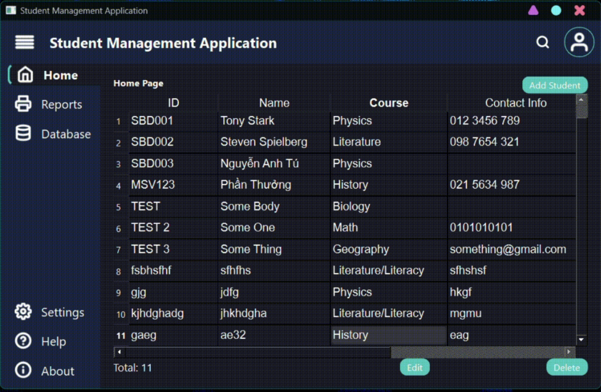Viewport: 601px width, 392px height.
Task: Select the fsbhsfhf ID cell
Action: (173, 270)
